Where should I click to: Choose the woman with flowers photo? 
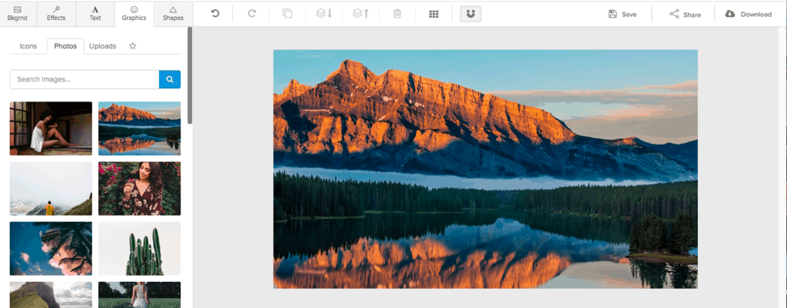[x=140, y=189]
